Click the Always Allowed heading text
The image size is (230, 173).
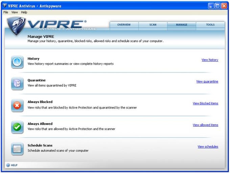pos(40,124)
